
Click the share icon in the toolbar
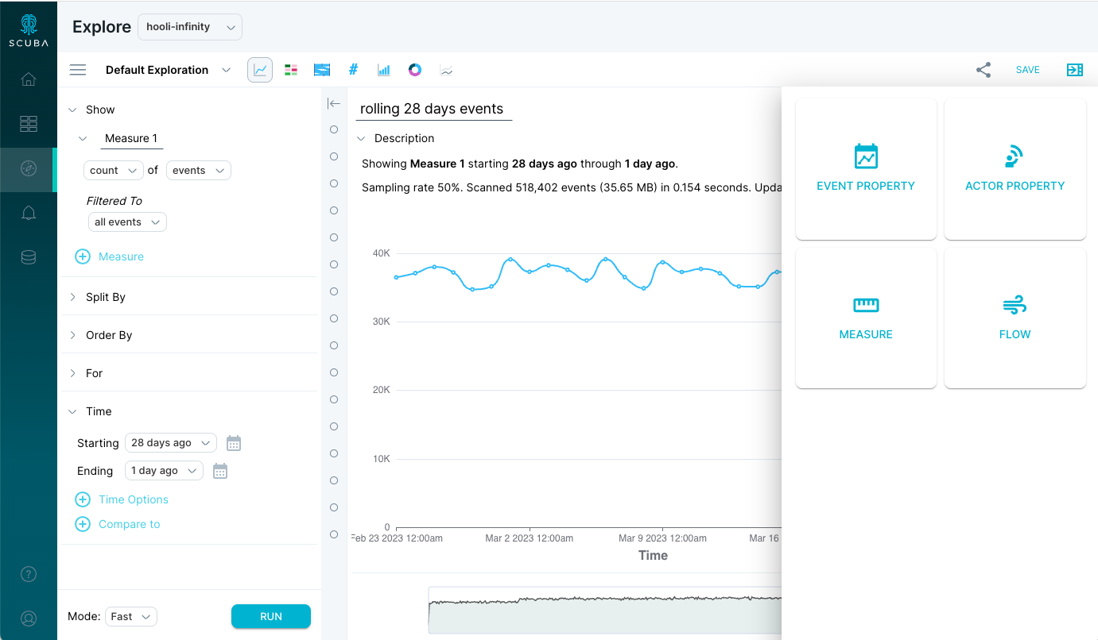984,70
